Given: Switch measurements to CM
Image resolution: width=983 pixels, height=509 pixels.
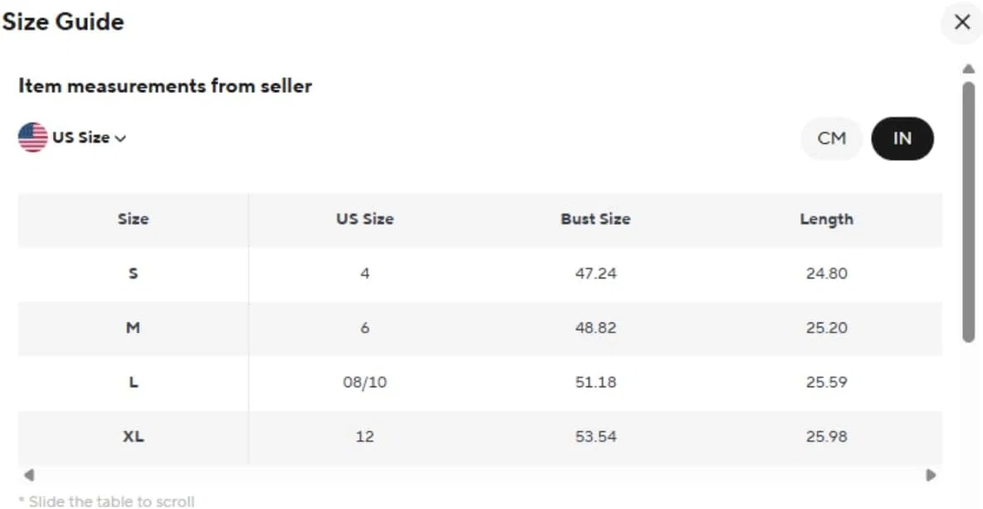Looking at the screenshot, I should click(831, 138).
